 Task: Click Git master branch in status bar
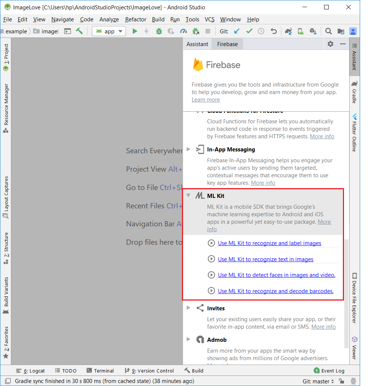point(318,382)
